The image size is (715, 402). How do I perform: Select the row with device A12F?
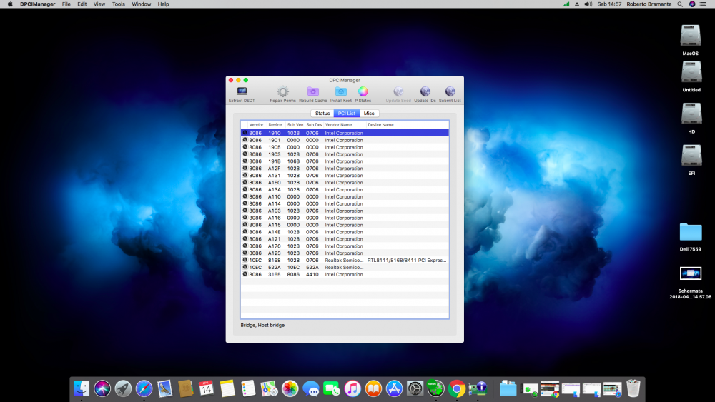pyautogui.click(x=345, y=169)
